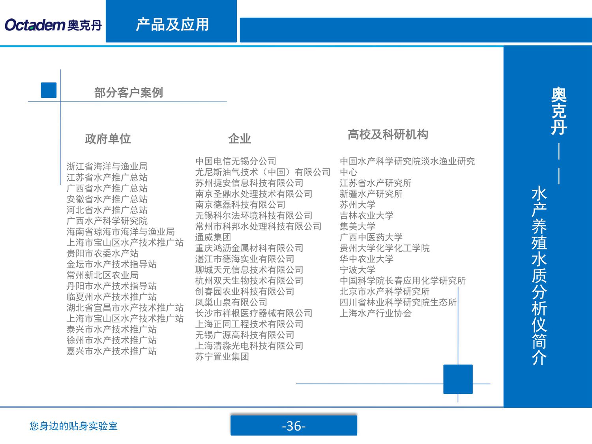This screenshot has width=592, height=444.
Task: Highlight the text 江苏省水产研究所
Action: point(376,183)
